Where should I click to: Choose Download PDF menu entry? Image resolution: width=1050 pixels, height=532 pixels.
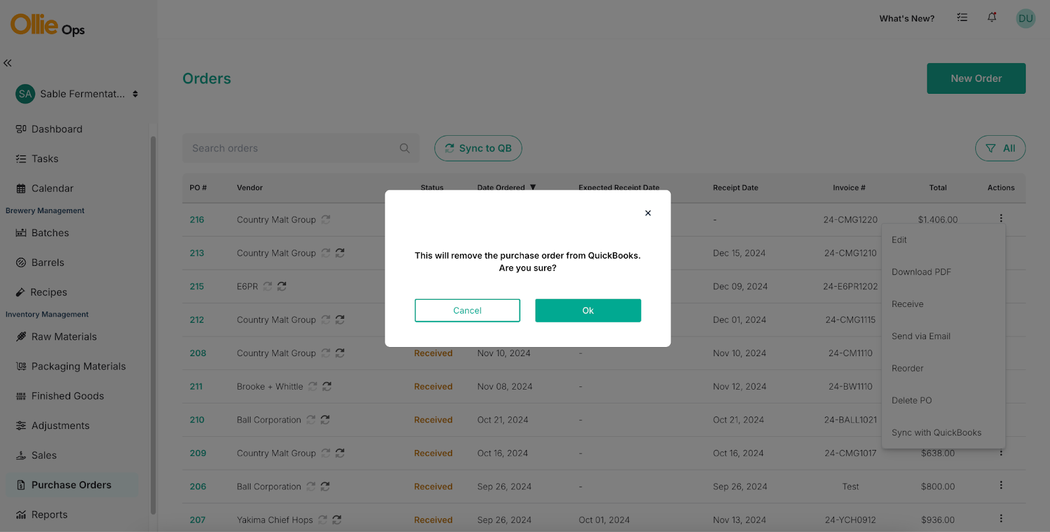coord(921,272)
